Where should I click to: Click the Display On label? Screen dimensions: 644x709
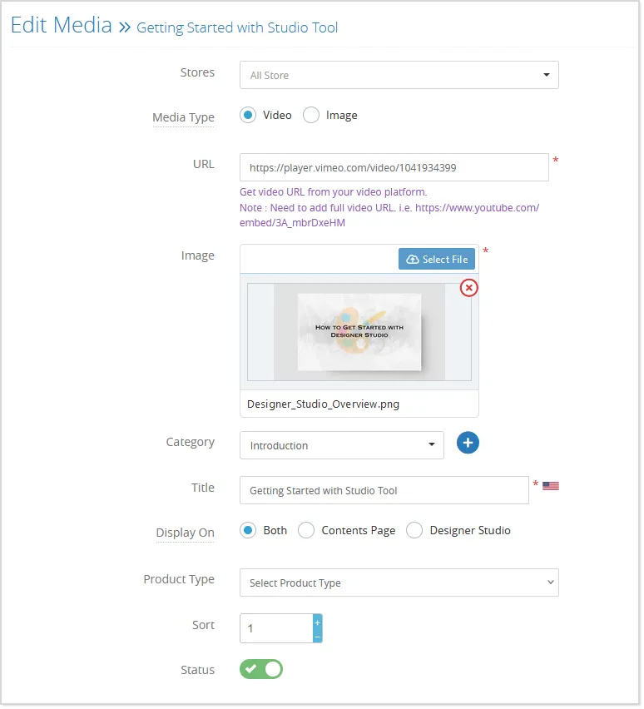pyautogui.click(x=186, y=534)
